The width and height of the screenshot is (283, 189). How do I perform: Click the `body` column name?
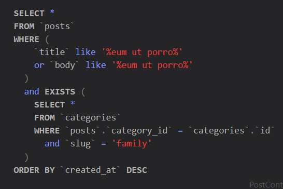65,65
